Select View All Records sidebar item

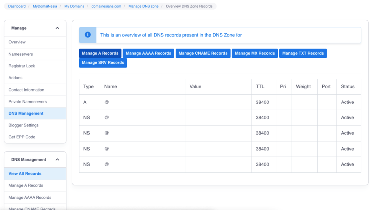click(x=35, y=173)
